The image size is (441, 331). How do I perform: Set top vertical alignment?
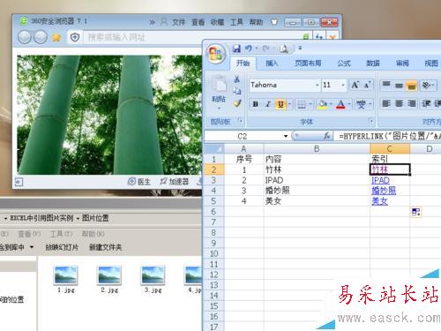(386, 85)
